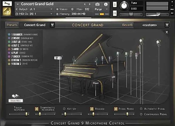The width and height of the screenshot is (175, 126).
Task: Open the wrench instrument edit icon
Action: 7,4
